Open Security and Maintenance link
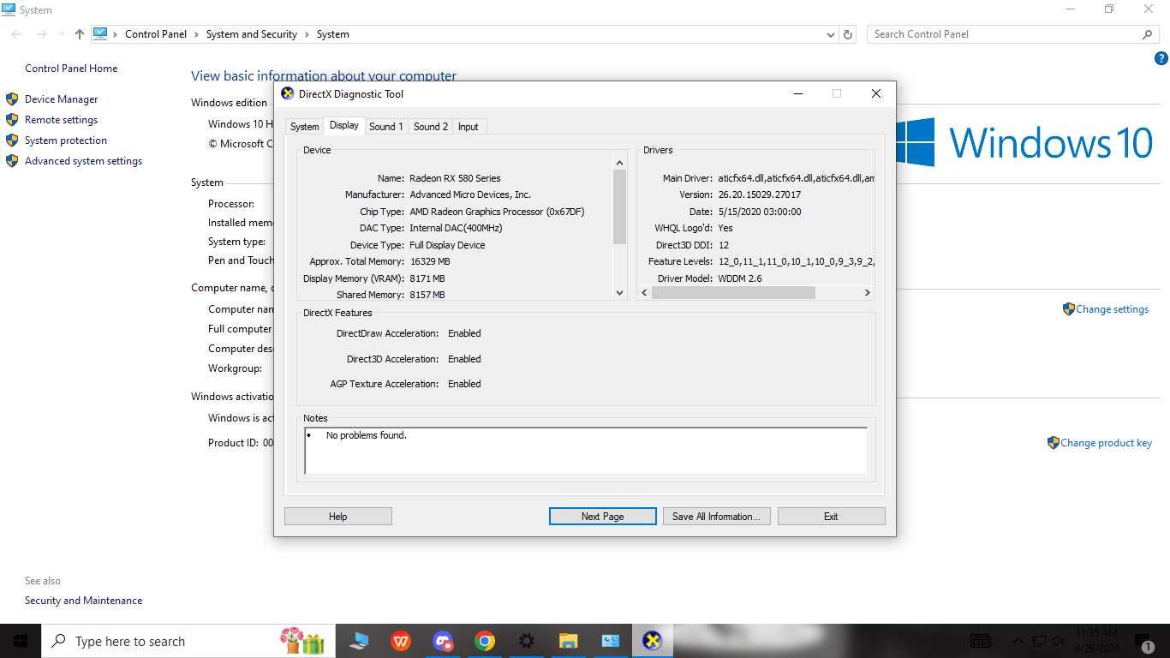The image size is (1170, 658). click(83, 601)
